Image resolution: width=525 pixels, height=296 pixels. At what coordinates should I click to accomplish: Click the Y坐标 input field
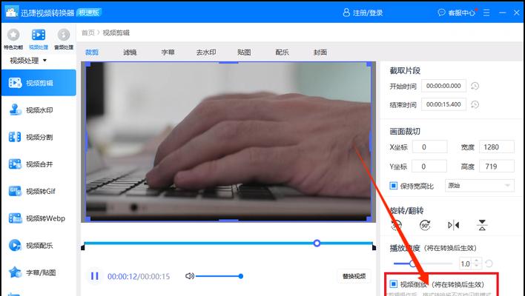coord(429,166)
